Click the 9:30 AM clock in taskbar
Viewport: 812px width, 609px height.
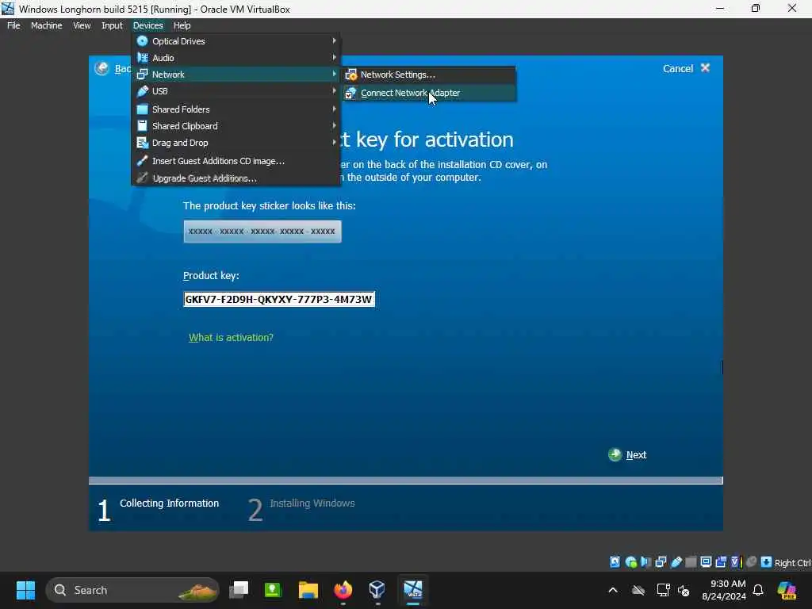tap(724, 590)
